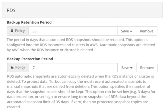Screen dimensions: 165x111
Task: Click the lock icon for Backup Retention Period
Action: [x=12, y=31]
